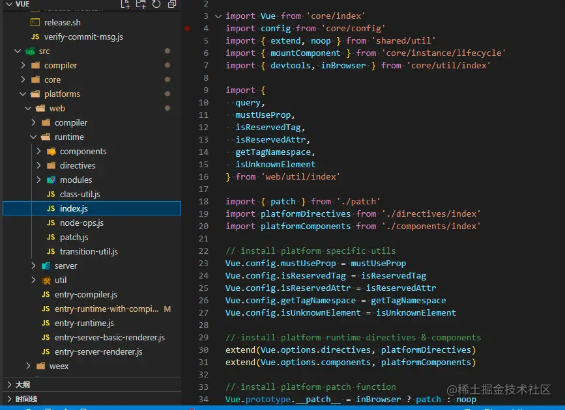Image resolution: width=565 pixels, height=410 pixels.
Task: Click the JS icon beside patch.js
Action: 51,238
